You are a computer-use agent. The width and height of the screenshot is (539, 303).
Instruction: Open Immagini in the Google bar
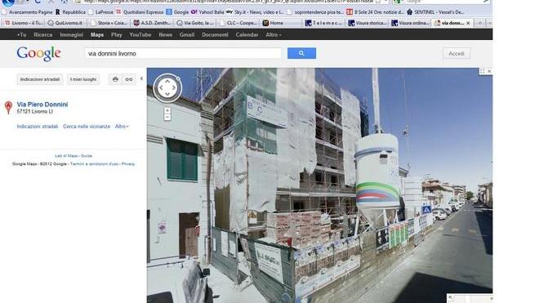tap(72, 35)
